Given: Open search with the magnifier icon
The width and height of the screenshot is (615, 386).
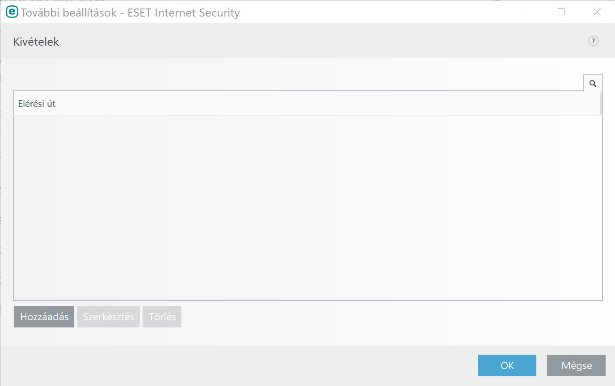Looking at the screenshot, I should (x=593, y=83).
